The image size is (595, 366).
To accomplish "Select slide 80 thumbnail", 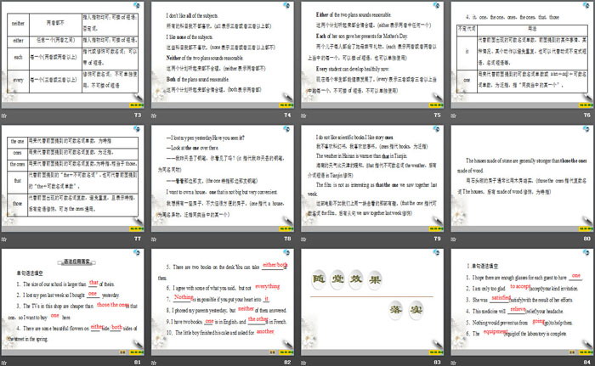I will tap(522, 178).
